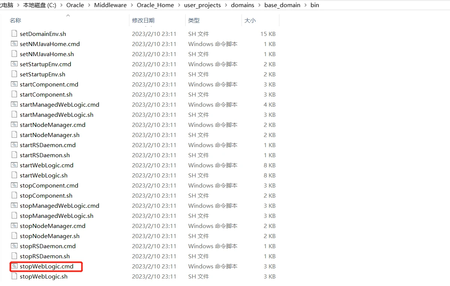Click the setDomainEnv.sh file icon

tap(14, 34)
